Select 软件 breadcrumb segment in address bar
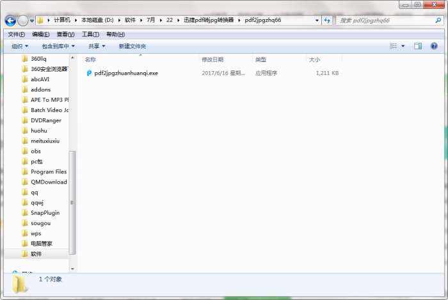 [130, 20]
